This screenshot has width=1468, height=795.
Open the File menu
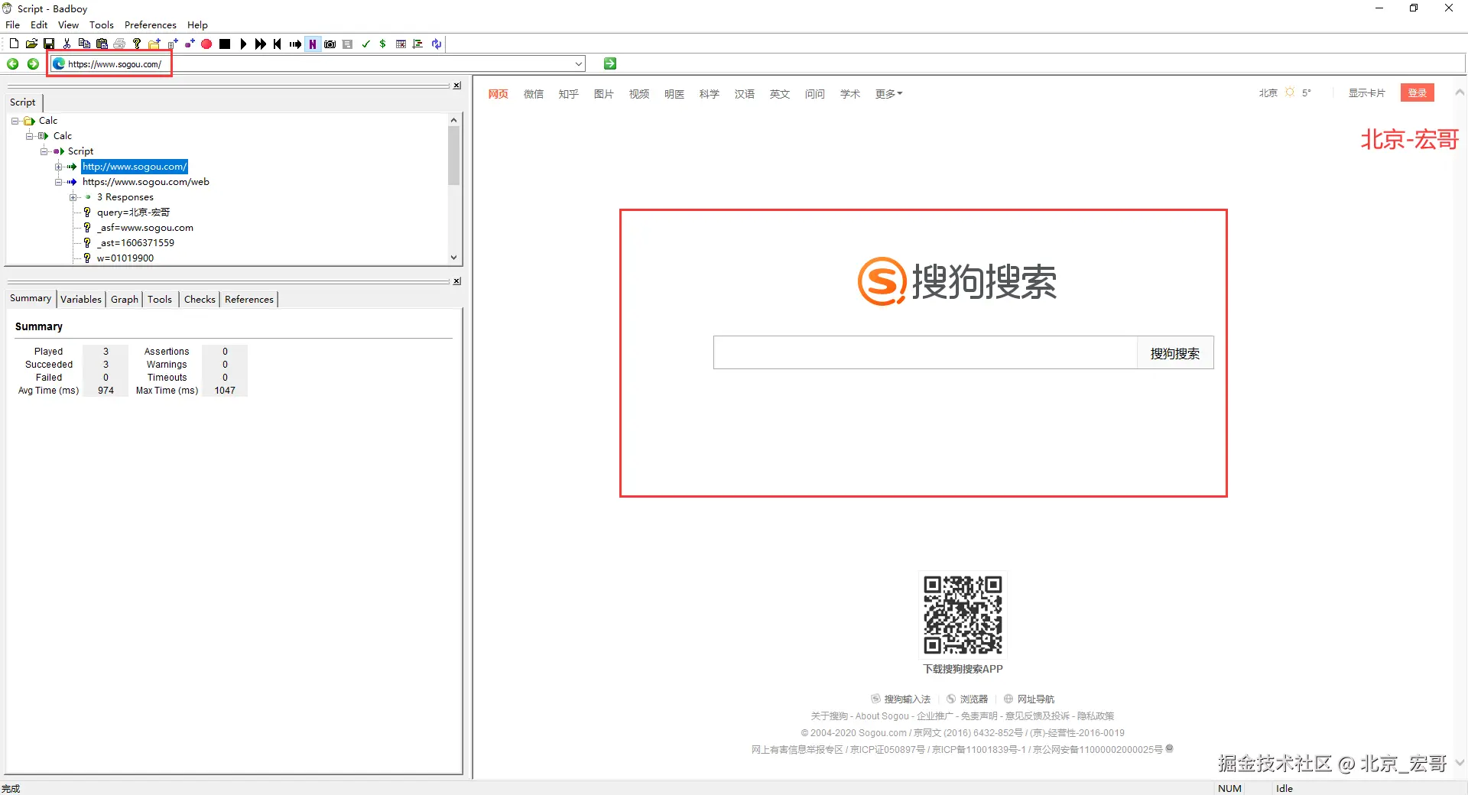(12, 25)
